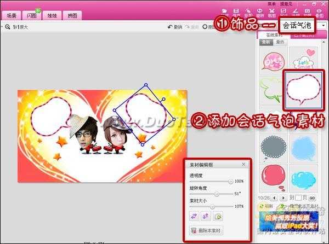
Task: Click 一键下载本页素材 download link
Action: click(x=300, y=206)
